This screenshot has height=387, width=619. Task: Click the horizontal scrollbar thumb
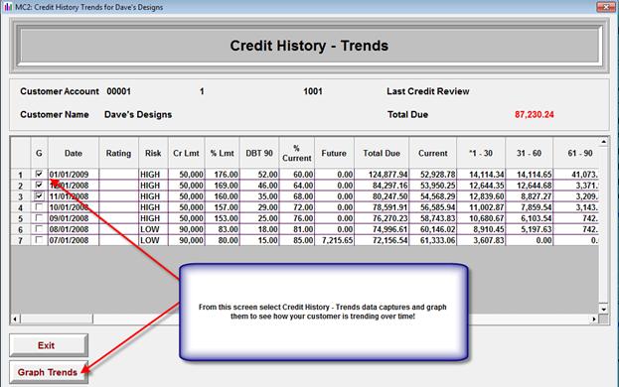57,319
